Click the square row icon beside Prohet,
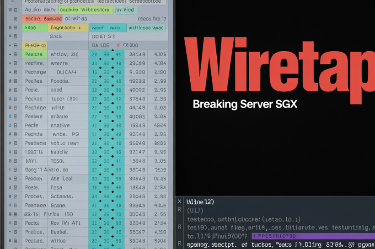375x249 pixels. tap(15, 196)
